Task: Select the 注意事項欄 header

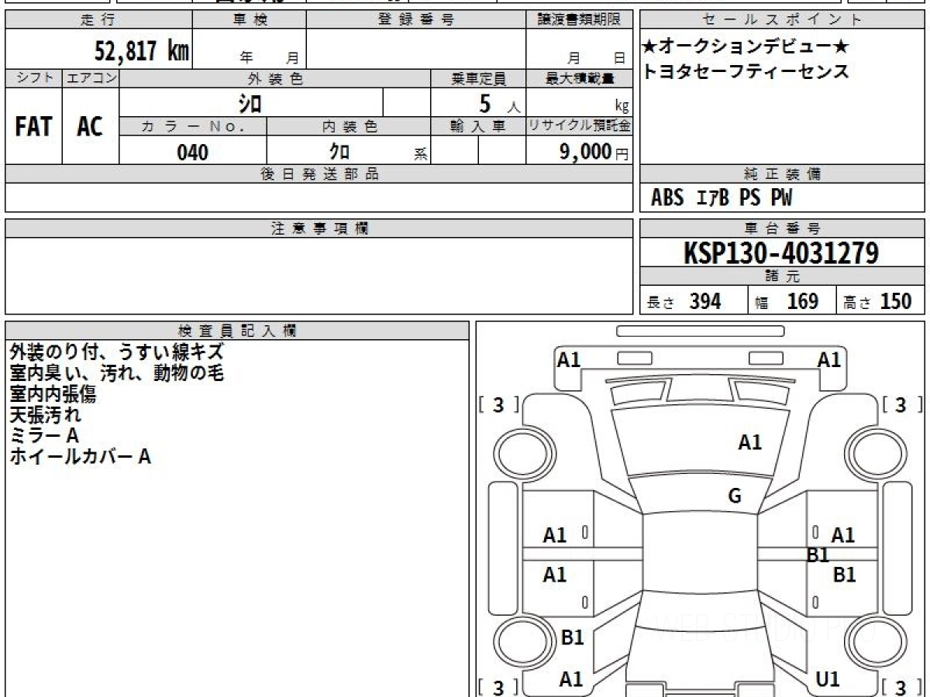Action: pyautogui.click(x=319, y=228)
